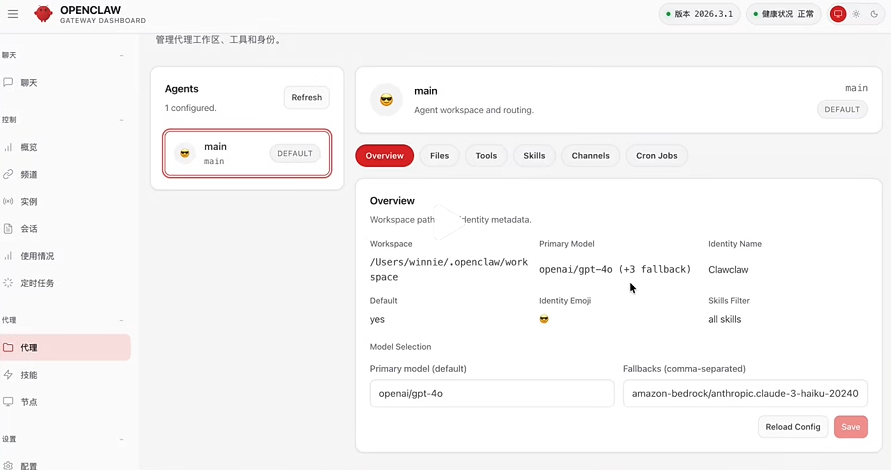Select 代理 agents item in sidebar
The width and height of the screenshot is (891, 470).
tap(65, 347)
